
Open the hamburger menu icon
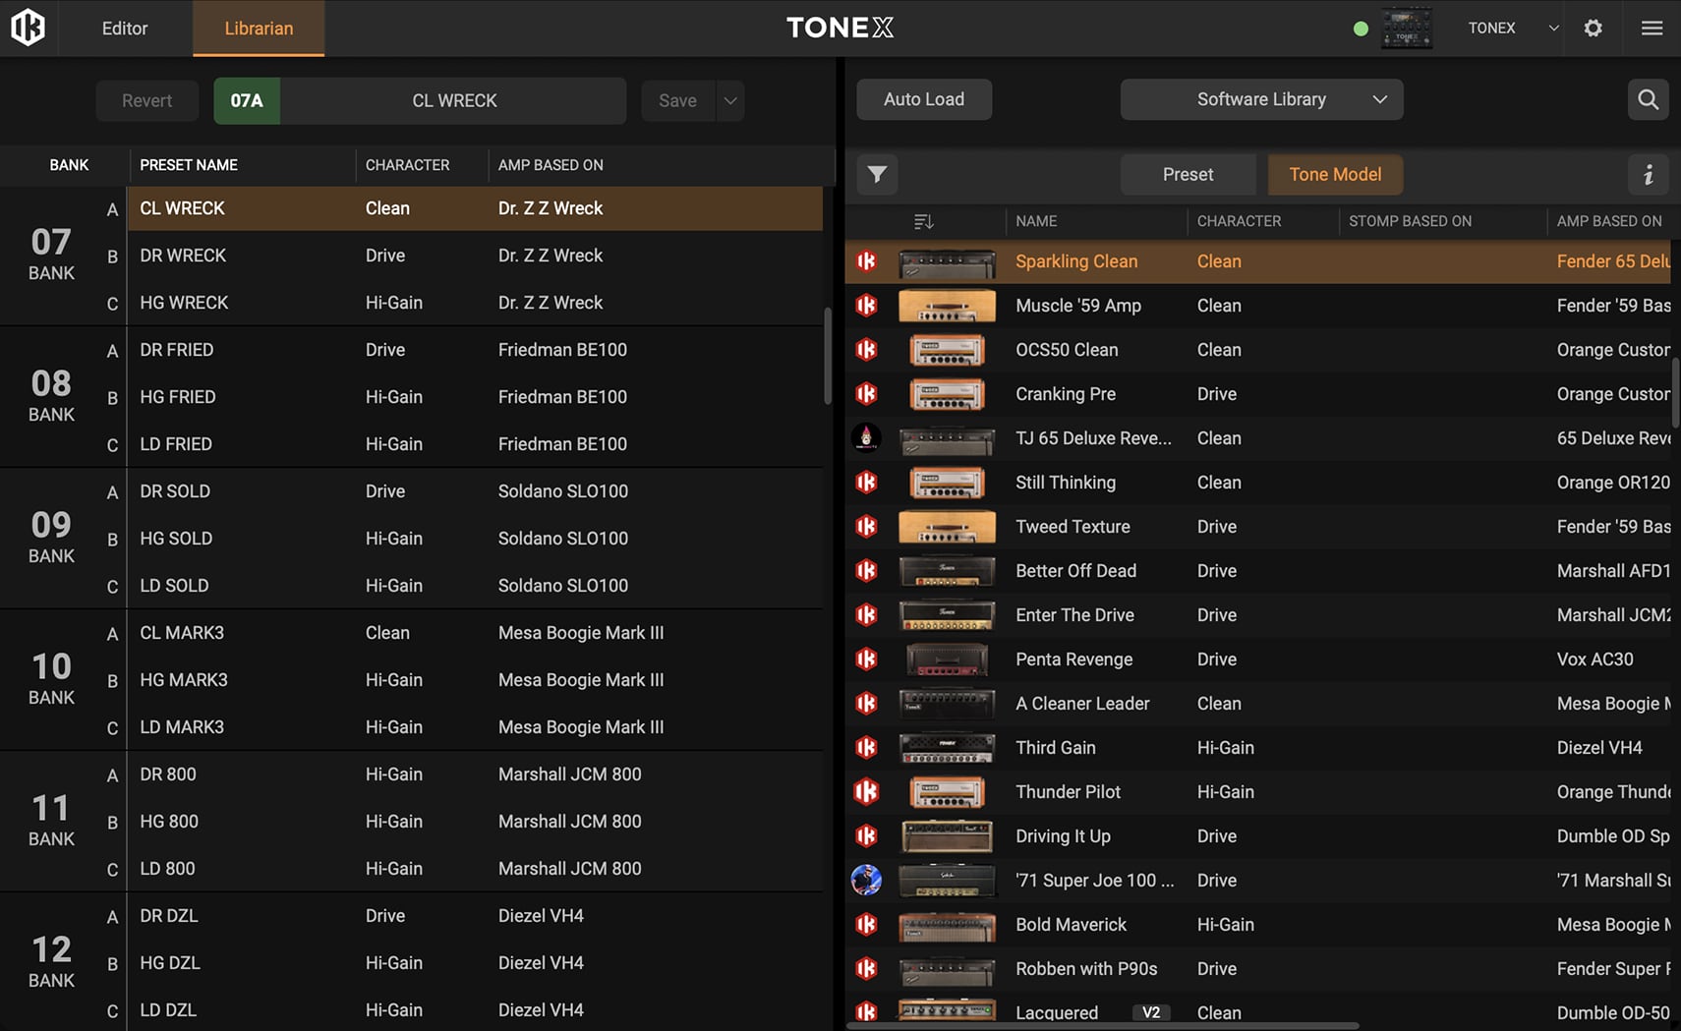pos(1652,28)
